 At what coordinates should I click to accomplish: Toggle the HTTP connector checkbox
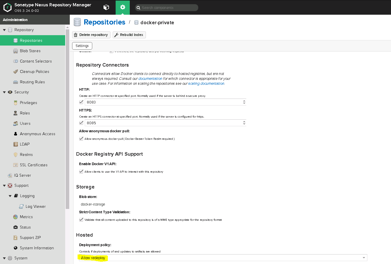tap(81, 102)
